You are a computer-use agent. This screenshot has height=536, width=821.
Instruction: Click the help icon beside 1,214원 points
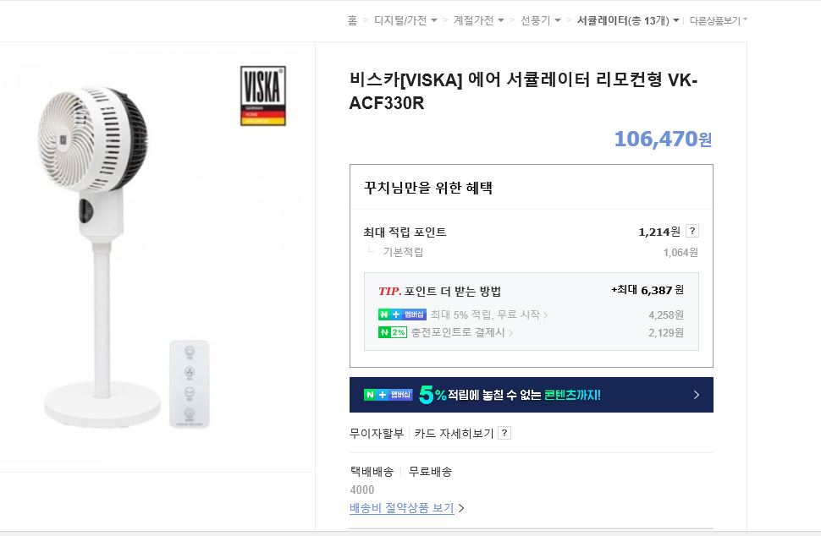coord(692,232)
